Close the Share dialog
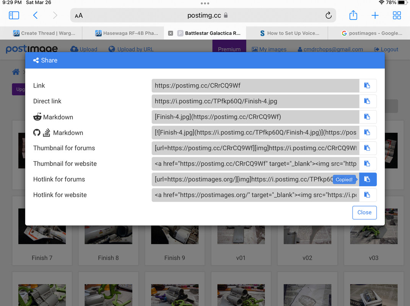Viewport: 410px width, 306px height. point(364,213)
